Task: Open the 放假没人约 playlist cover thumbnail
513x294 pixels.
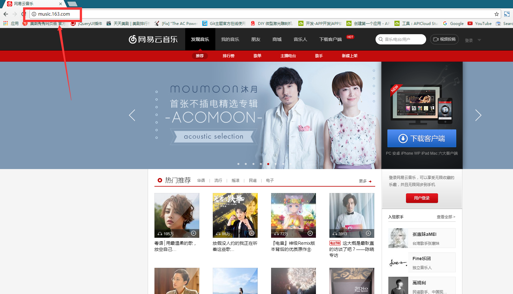Action: click(x=235, y=215)
